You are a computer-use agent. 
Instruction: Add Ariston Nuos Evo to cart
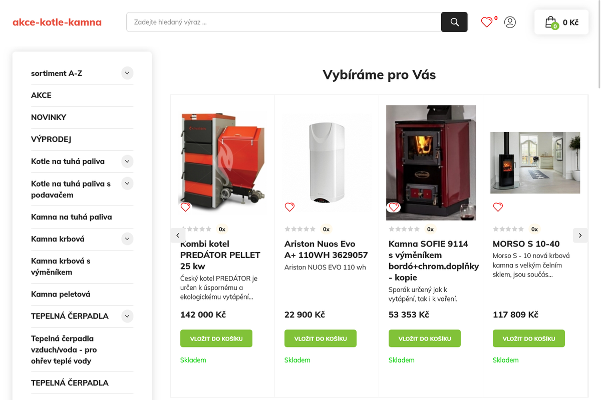pyautogui.click(x=321, y=338)
